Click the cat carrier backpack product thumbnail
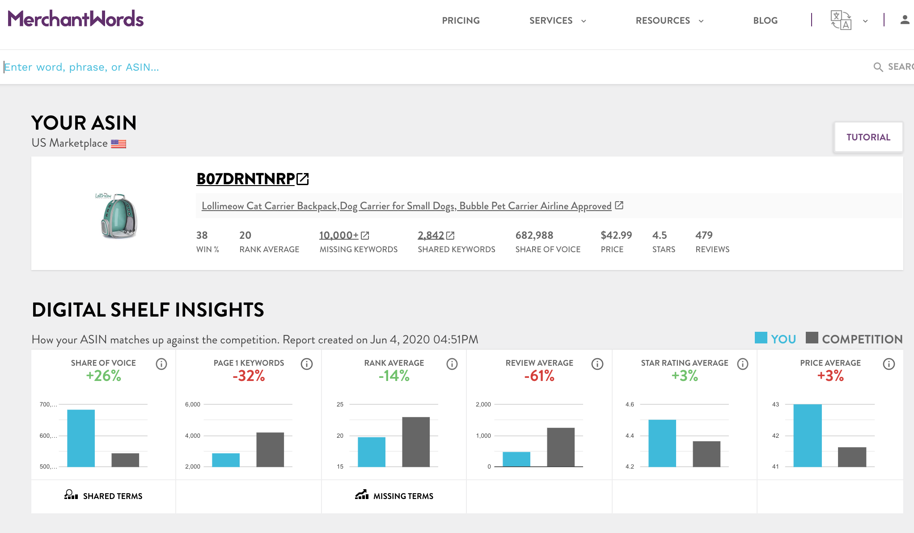Image resolution: width=914 pixels, height=533 pixels. pos(117,216)
